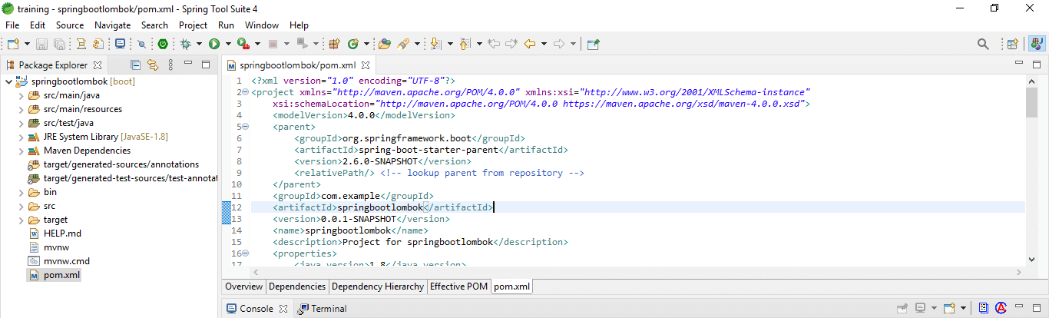
Task: Click the Previous Annotation icon
Action: point(465,45)
